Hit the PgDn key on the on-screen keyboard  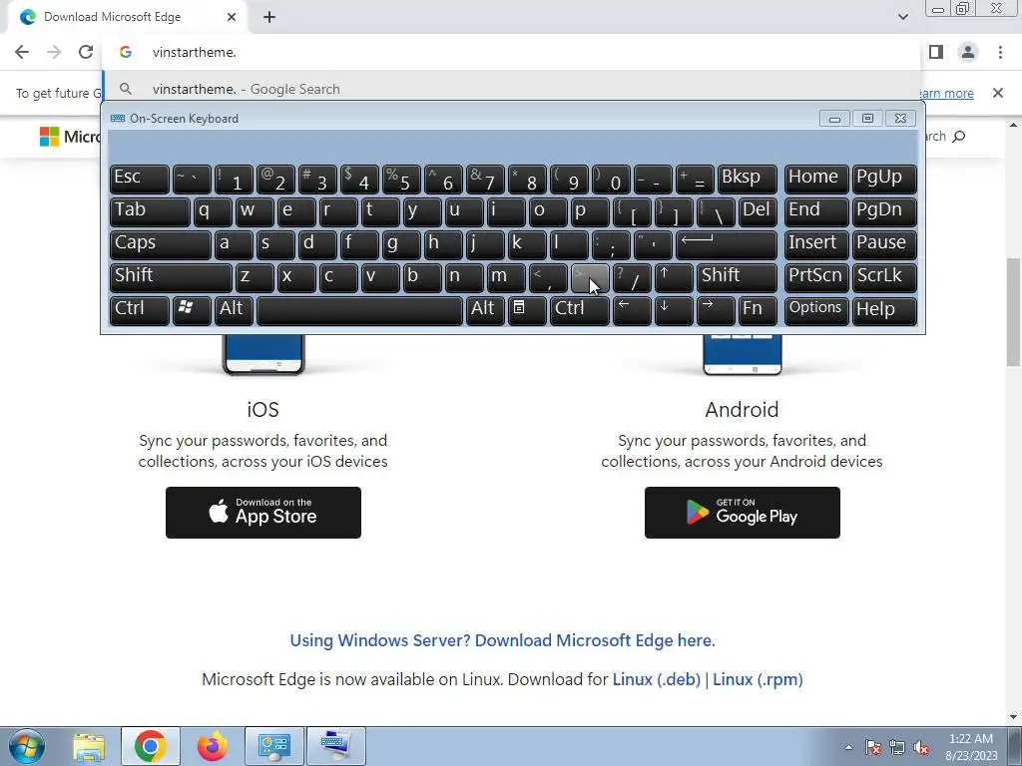(x=884, y=211)
